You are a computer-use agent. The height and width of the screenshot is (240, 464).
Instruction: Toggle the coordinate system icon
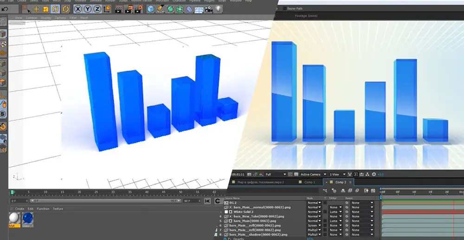(107, 9)
